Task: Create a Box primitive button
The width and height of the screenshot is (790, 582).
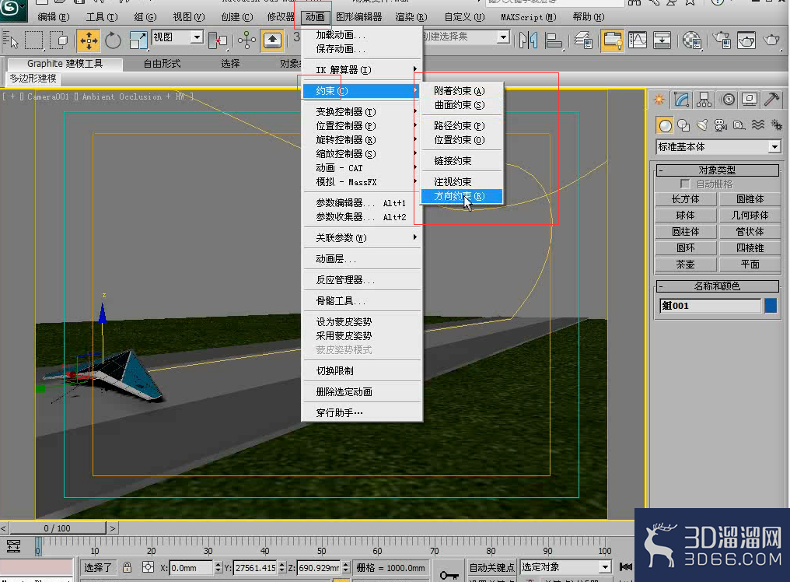Action: point(685,199)
